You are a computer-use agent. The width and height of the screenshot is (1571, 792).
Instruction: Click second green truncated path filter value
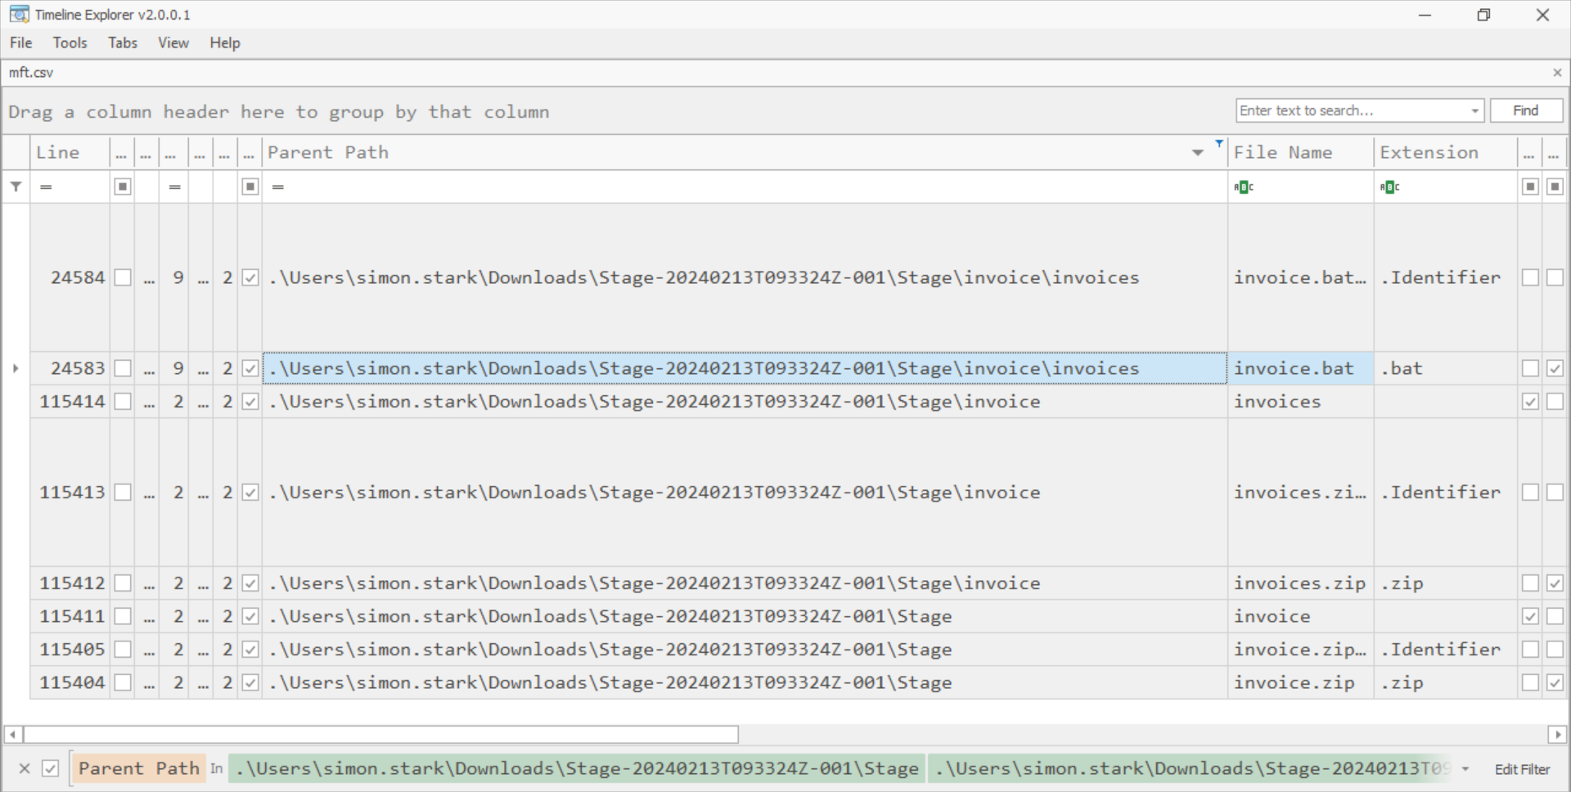click(x=1191, y=769)
